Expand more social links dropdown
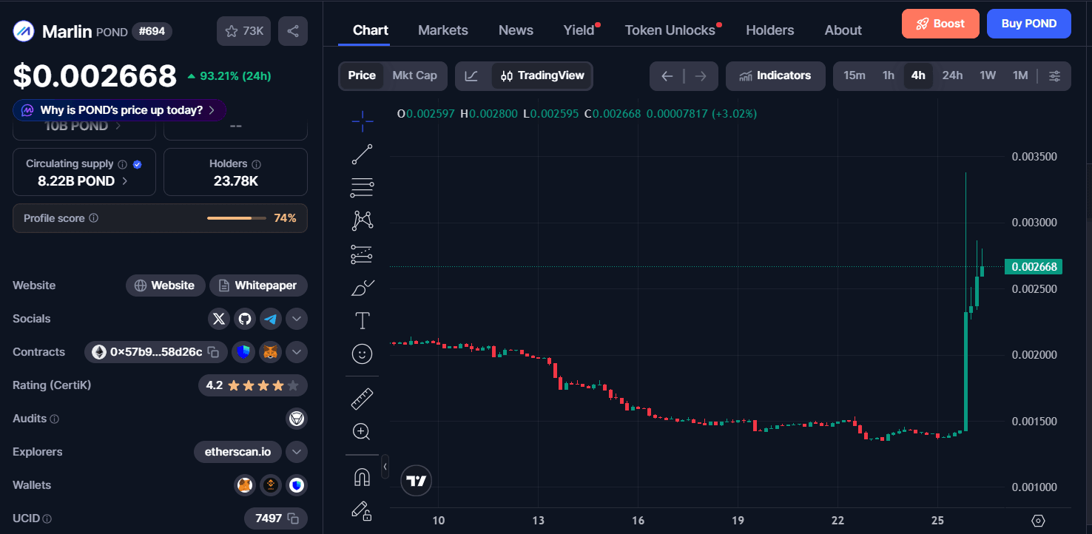 tap(297, 319)
